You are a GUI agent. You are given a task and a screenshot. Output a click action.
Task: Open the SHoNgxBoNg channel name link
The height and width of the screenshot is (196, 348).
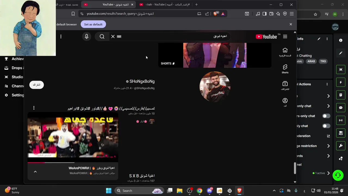click(142, 81)
